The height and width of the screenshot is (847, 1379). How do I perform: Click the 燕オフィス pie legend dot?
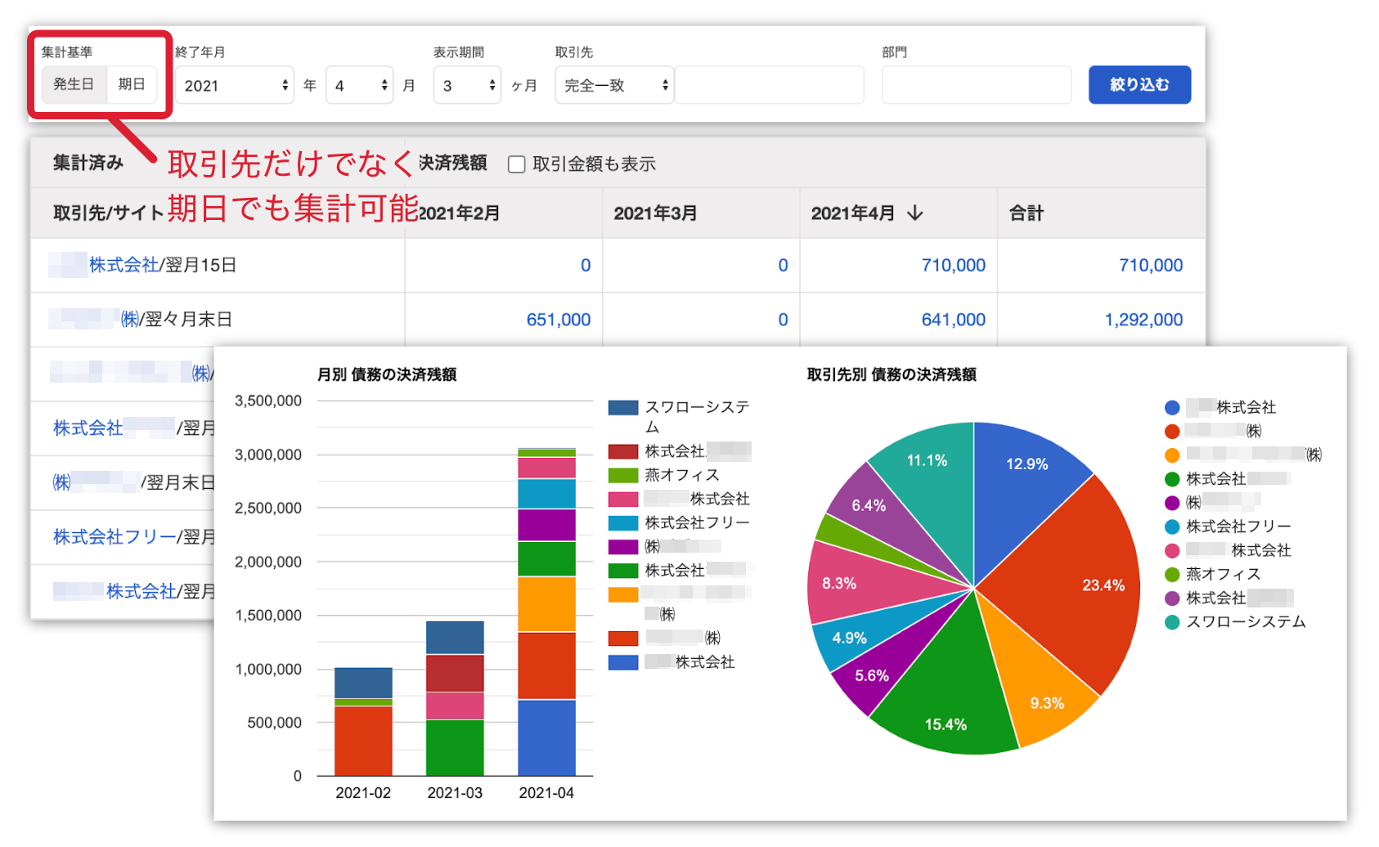pyautogui.click(x=1172, y=574)
